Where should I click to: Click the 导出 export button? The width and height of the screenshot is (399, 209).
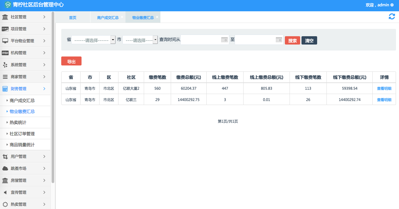pos(71,61)
